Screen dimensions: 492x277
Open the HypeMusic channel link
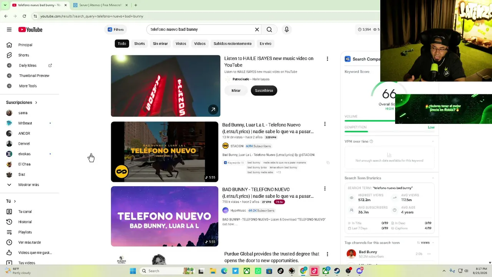238,210
